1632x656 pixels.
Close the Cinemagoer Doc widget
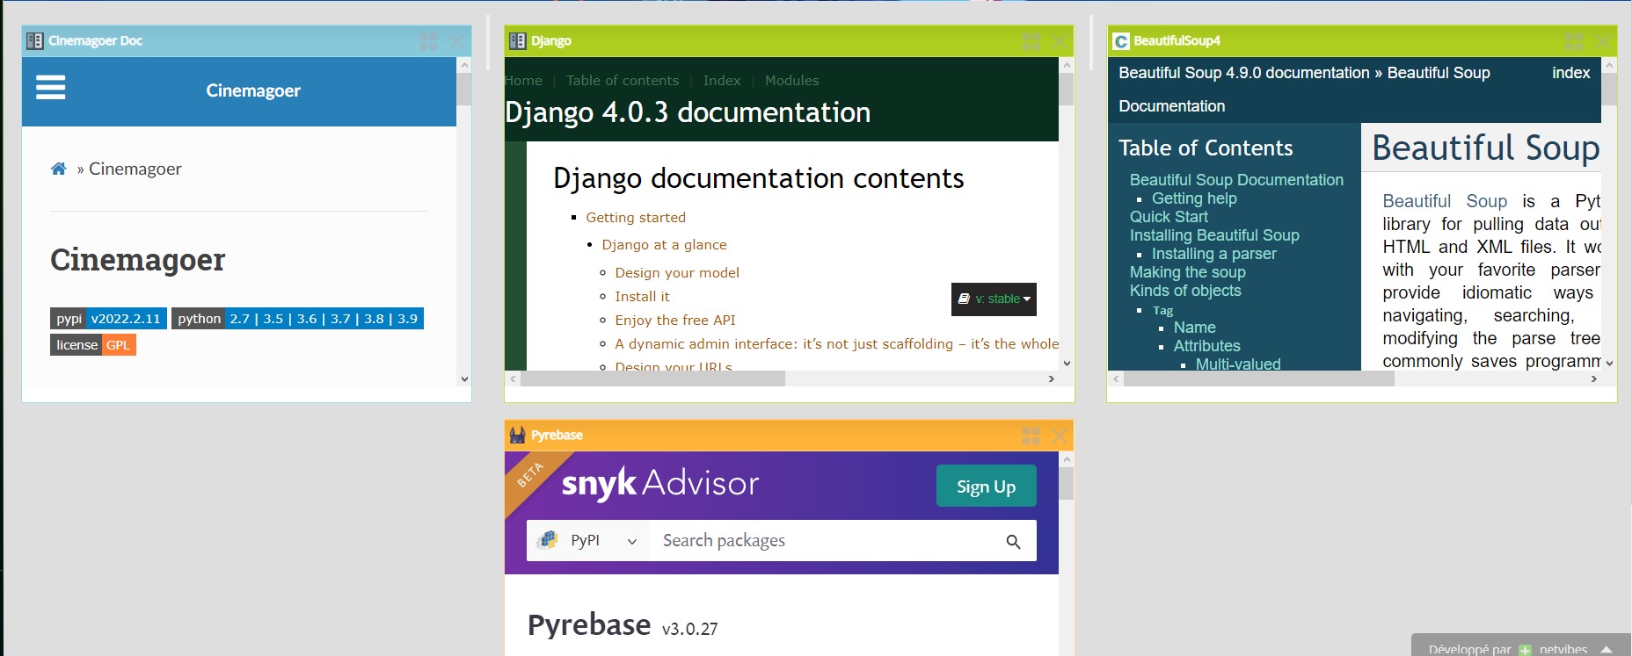(x=457, y=41)
